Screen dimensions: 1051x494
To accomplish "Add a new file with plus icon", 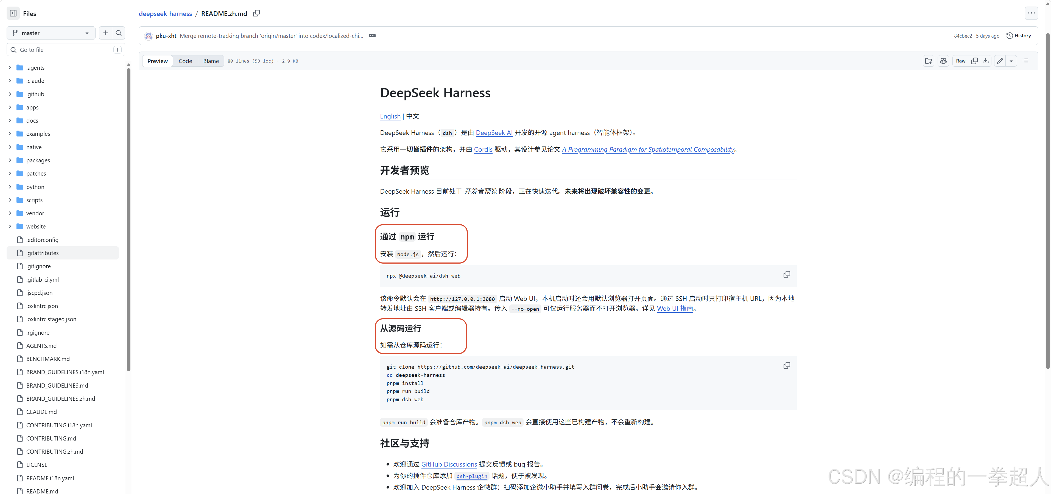I will click(x=105, y=33).
